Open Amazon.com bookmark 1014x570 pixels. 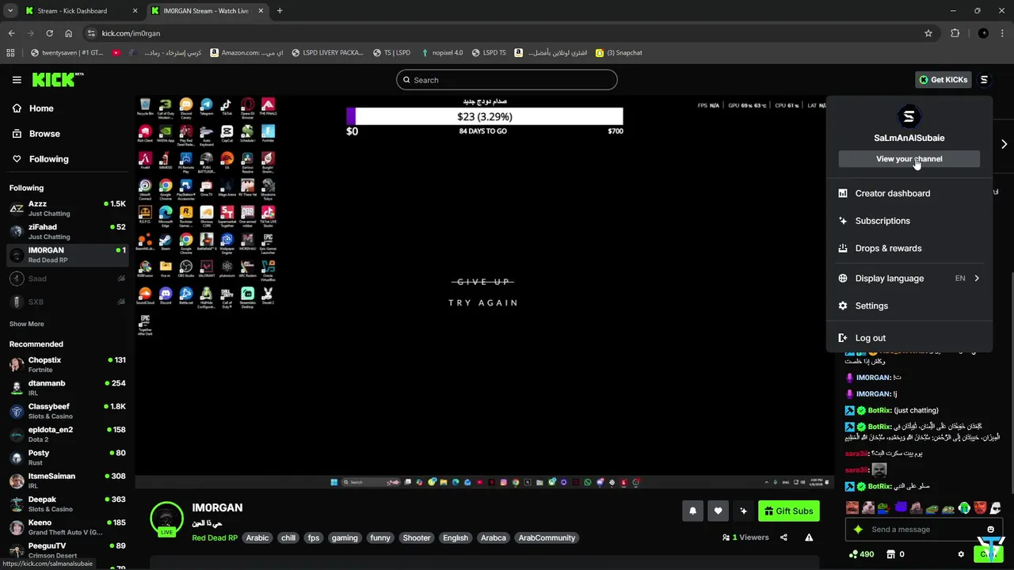click(246, 53)
